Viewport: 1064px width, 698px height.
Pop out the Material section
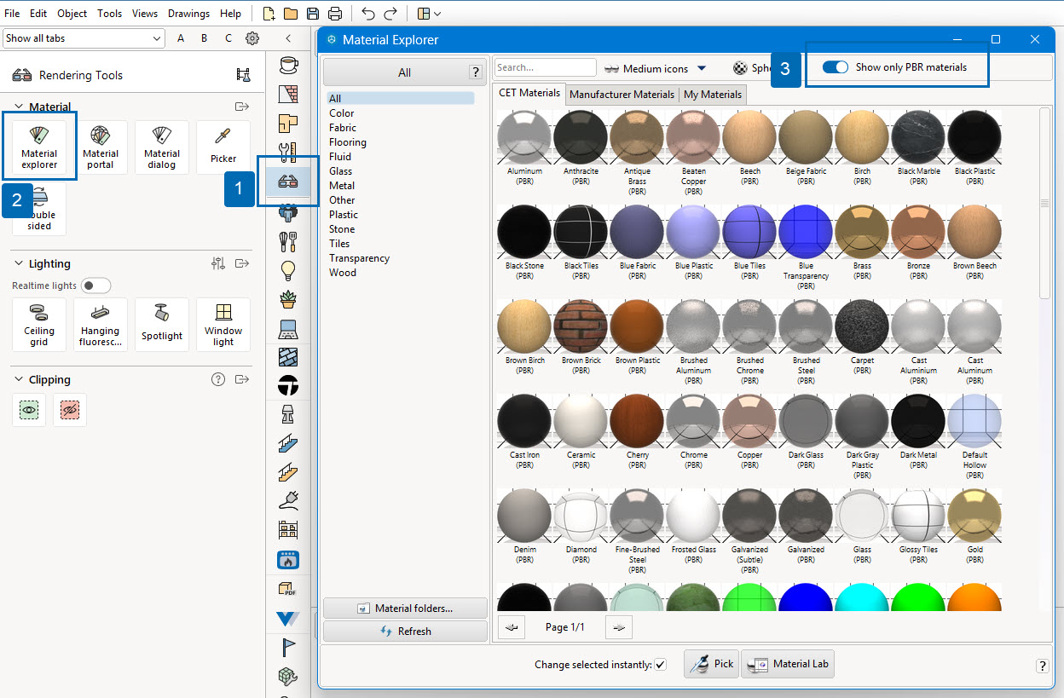tap(242, 107)
